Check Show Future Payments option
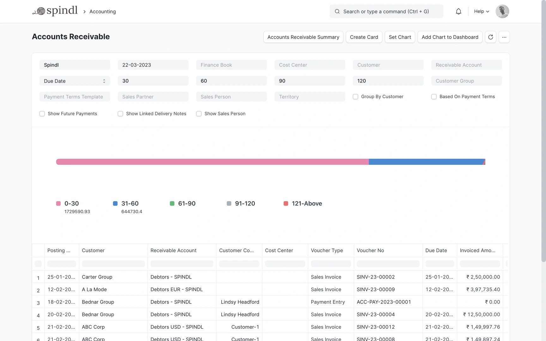The height and width of the screenshot is (341, 546). 42,114
